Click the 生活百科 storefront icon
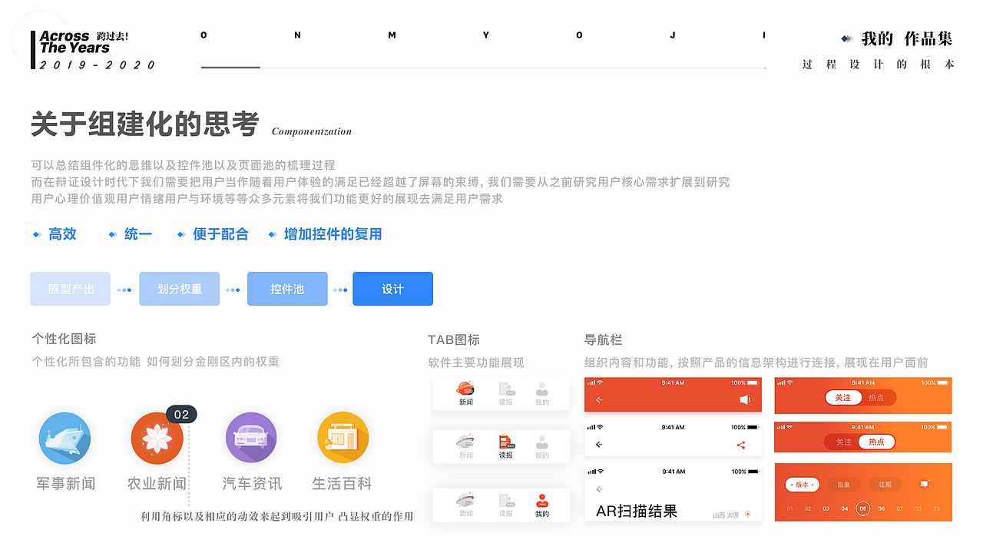This screenshot has width=983, height=553. pos(343,437)
